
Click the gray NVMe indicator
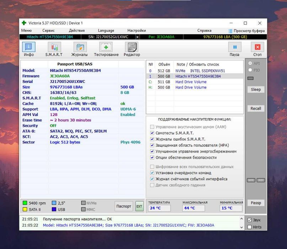pyautogui.click(x=84, y=203)
